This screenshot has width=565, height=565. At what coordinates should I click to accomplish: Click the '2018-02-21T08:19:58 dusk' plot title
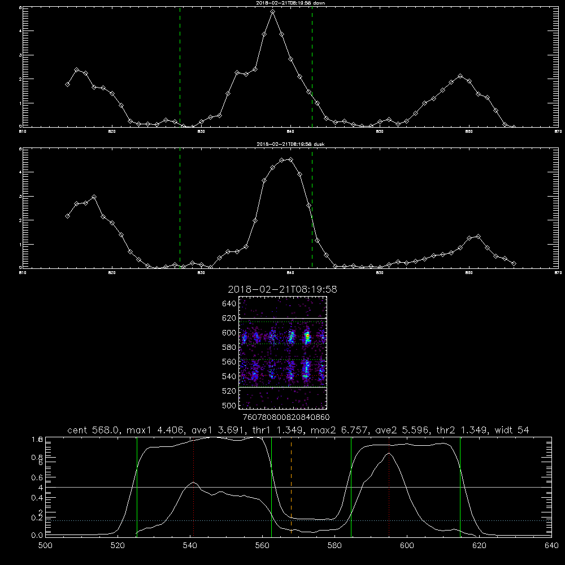pyautogui.click(x=290, y=144)
